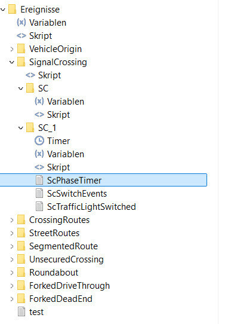Open the Timer clock icon under SC_1
Image resolution: width=228 pixels, height=324 pixels.
click(x=39, y=141)
